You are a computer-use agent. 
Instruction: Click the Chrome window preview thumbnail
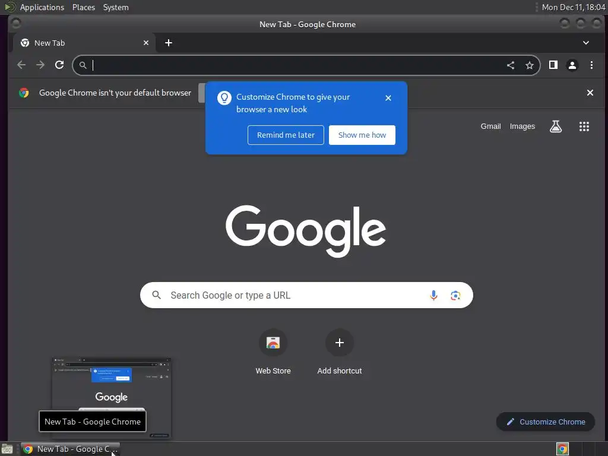pos(112,398)
